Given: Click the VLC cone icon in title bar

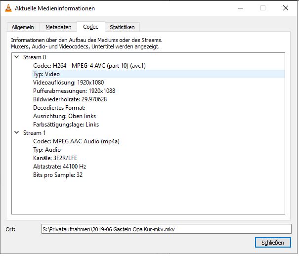Looking at the screenshot, I should click(x=8, y=8).
